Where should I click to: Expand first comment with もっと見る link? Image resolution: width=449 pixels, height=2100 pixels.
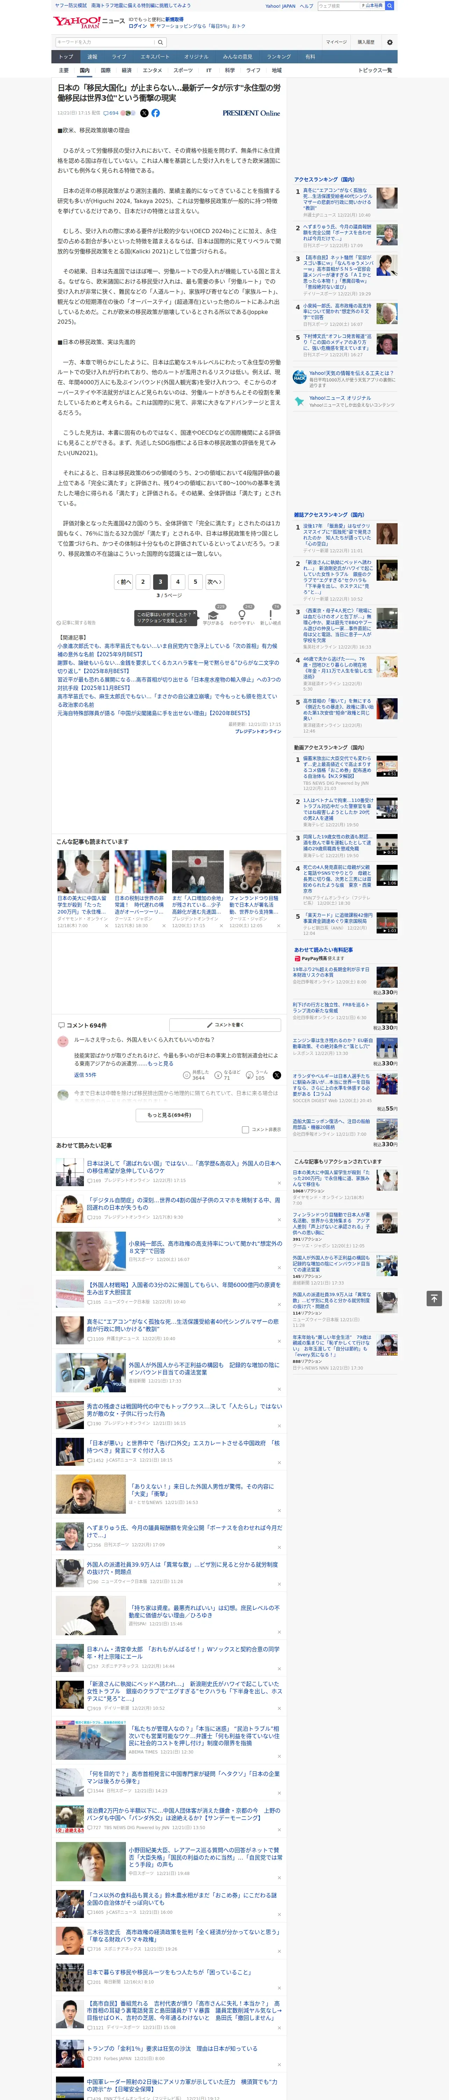coord(161,1064)
